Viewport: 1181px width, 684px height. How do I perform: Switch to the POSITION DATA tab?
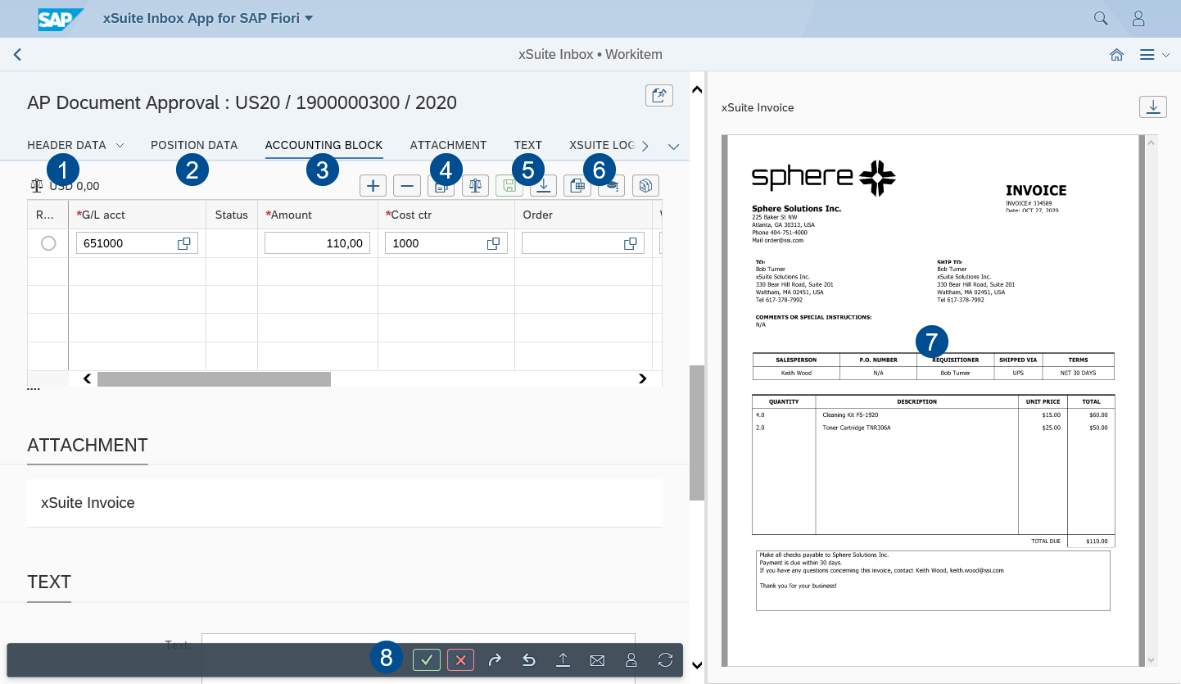(x=194, y=145)
